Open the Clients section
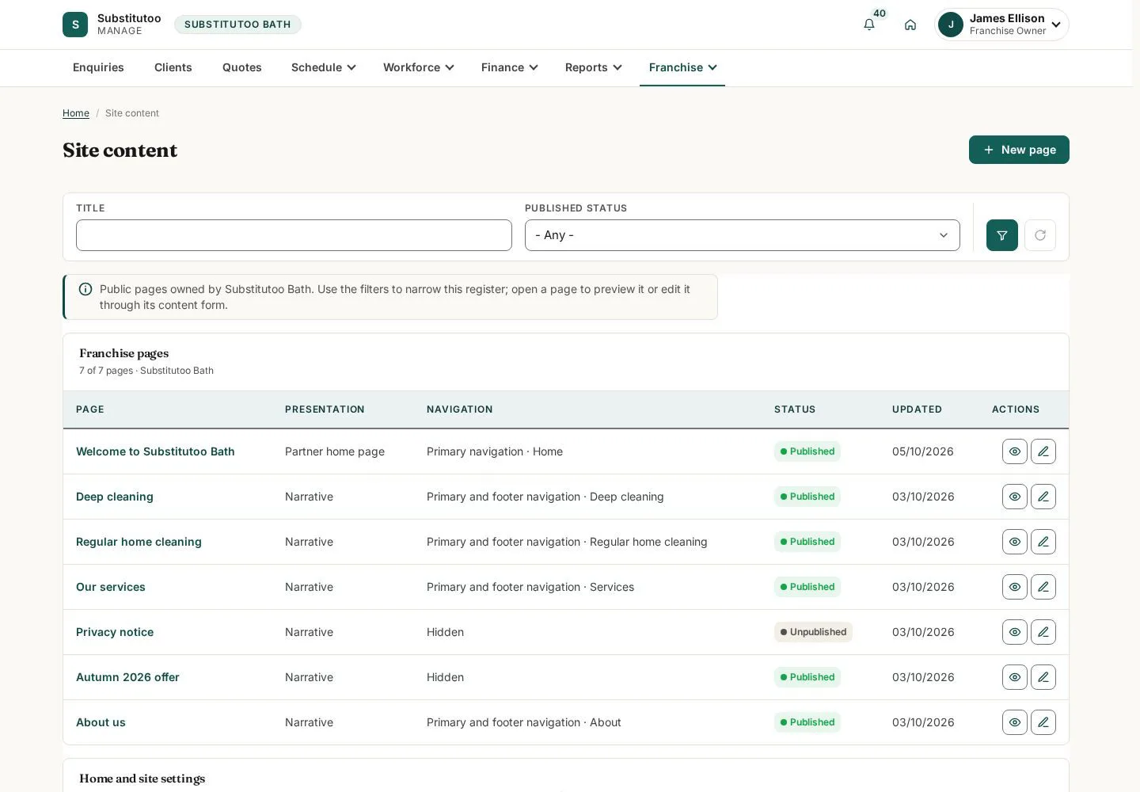The height and width of the screenshot is (792, 1140). coord(173,67)
